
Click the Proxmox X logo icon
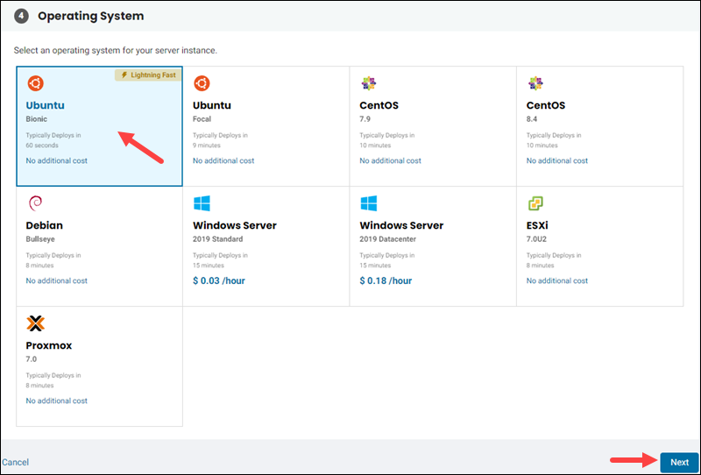[35, 323]
